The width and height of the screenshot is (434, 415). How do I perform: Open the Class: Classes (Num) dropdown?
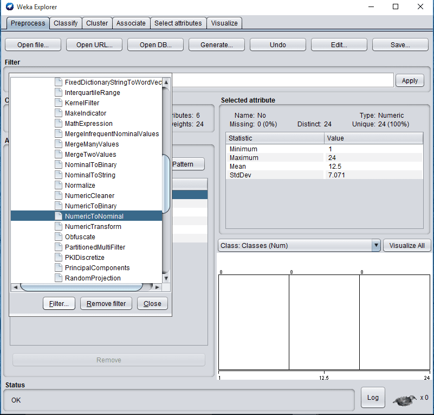pyautogui.click(x=299, y=245)
